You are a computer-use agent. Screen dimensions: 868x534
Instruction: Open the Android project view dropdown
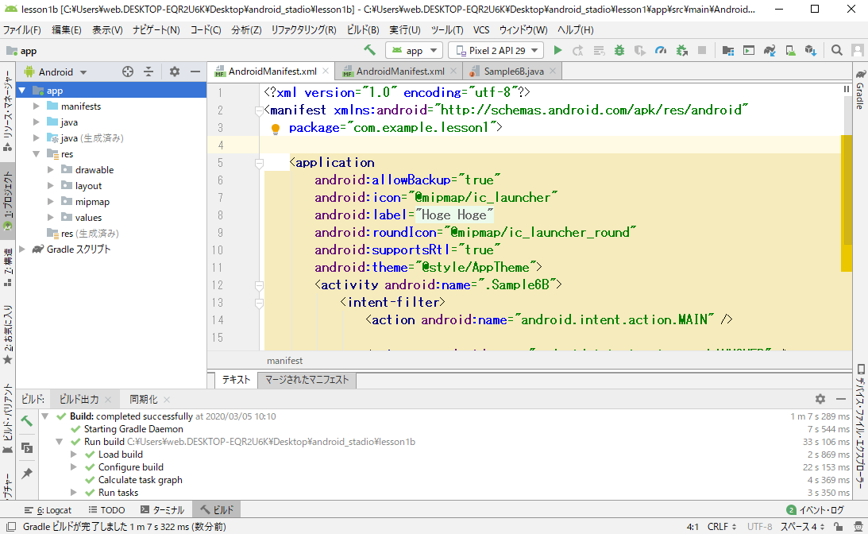tap(56, 72)
